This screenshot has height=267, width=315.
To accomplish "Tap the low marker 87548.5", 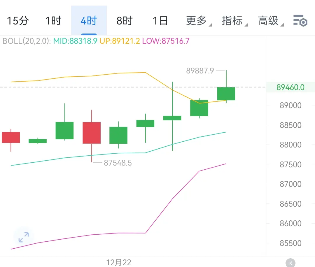I will pos(118,163).
